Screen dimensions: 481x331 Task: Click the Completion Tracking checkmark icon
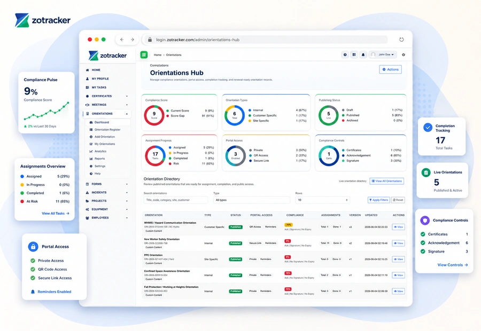[428, 128]
